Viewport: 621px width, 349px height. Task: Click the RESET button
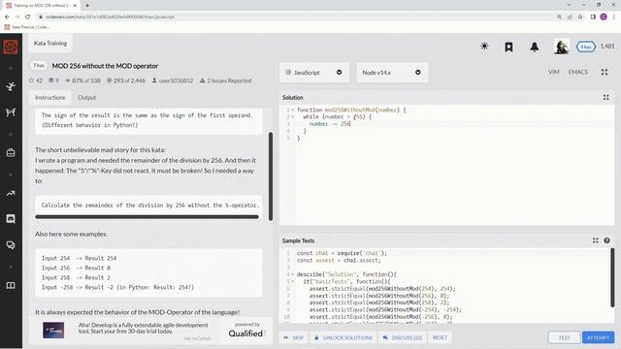pyautogui.click(x=440, y=337)
